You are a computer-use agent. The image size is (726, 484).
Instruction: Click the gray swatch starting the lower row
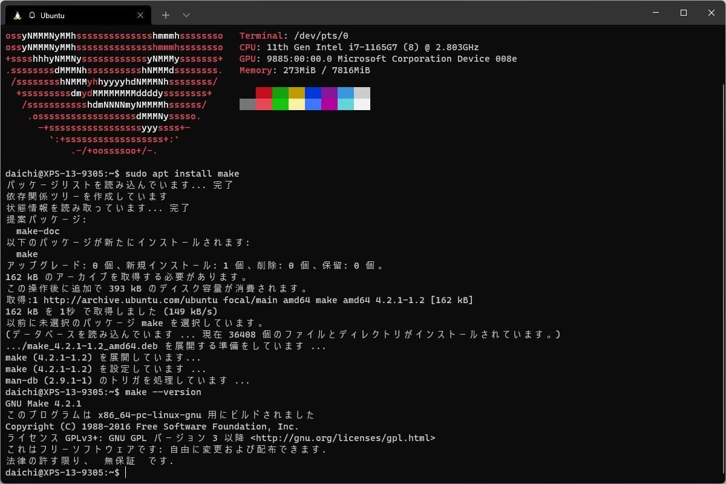pyautogui.click(x=247, y=105)
